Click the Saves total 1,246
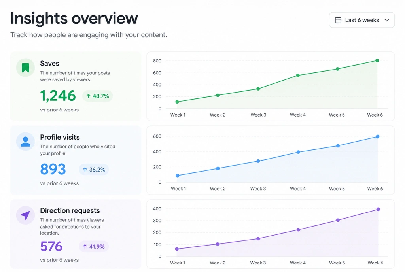 pyautogui.click(x=58, y=96)
